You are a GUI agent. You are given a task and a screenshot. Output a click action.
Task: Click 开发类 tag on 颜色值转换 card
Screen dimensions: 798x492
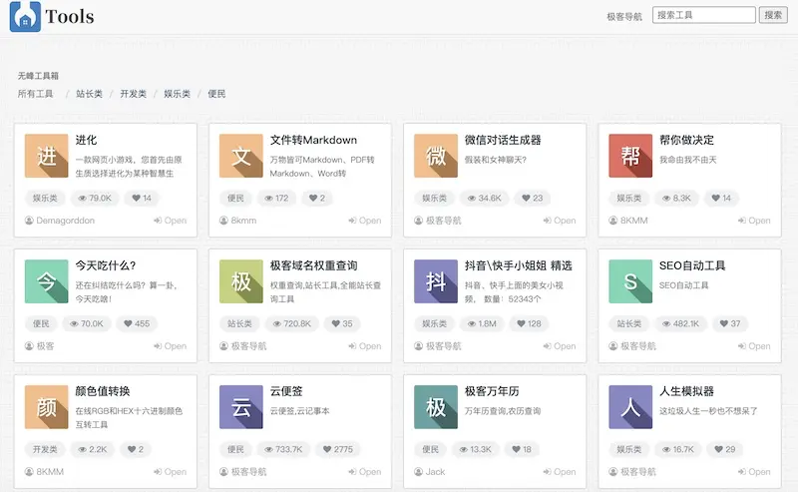[45, 449]
